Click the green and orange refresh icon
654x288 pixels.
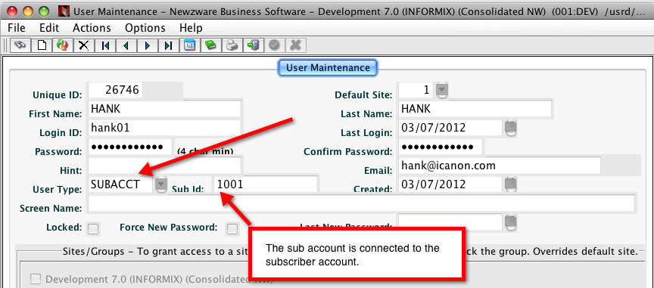(63, 45)
